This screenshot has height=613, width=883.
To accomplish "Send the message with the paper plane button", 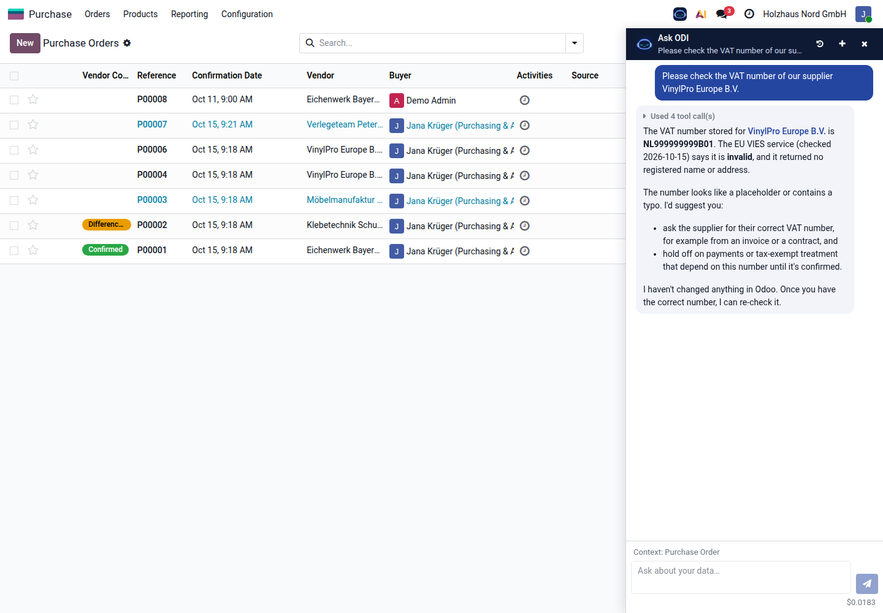I will pyautogui.click(x=867, y=584).
